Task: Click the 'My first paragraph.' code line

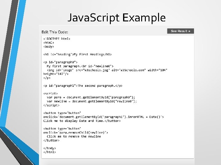Action: click(x=80, y=66)
